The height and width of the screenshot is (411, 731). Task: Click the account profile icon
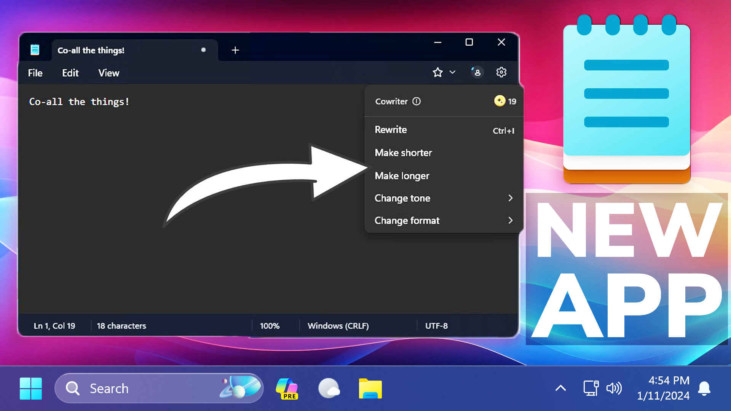click(x=477, y=72)
